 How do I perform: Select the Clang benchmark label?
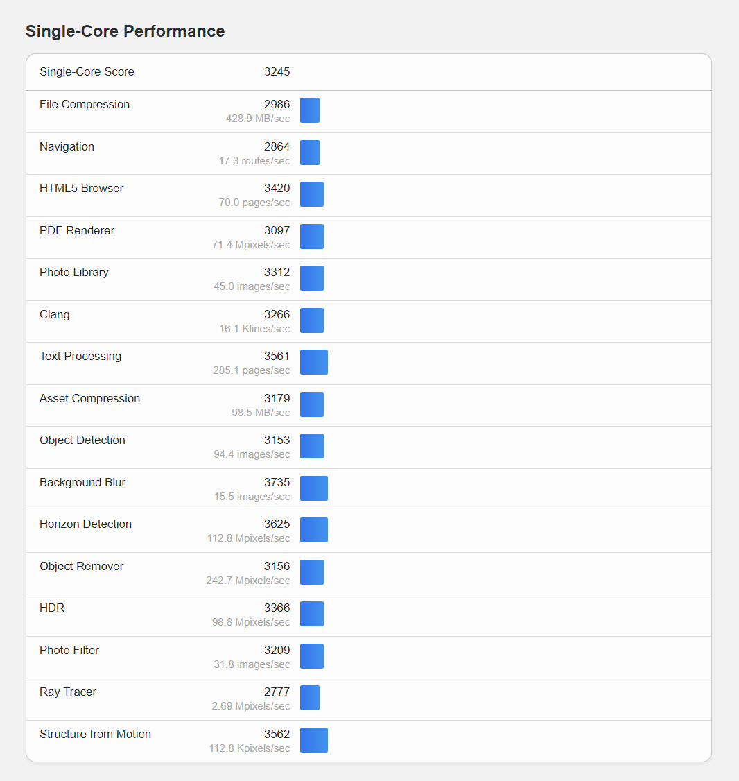tap(54, 314)
